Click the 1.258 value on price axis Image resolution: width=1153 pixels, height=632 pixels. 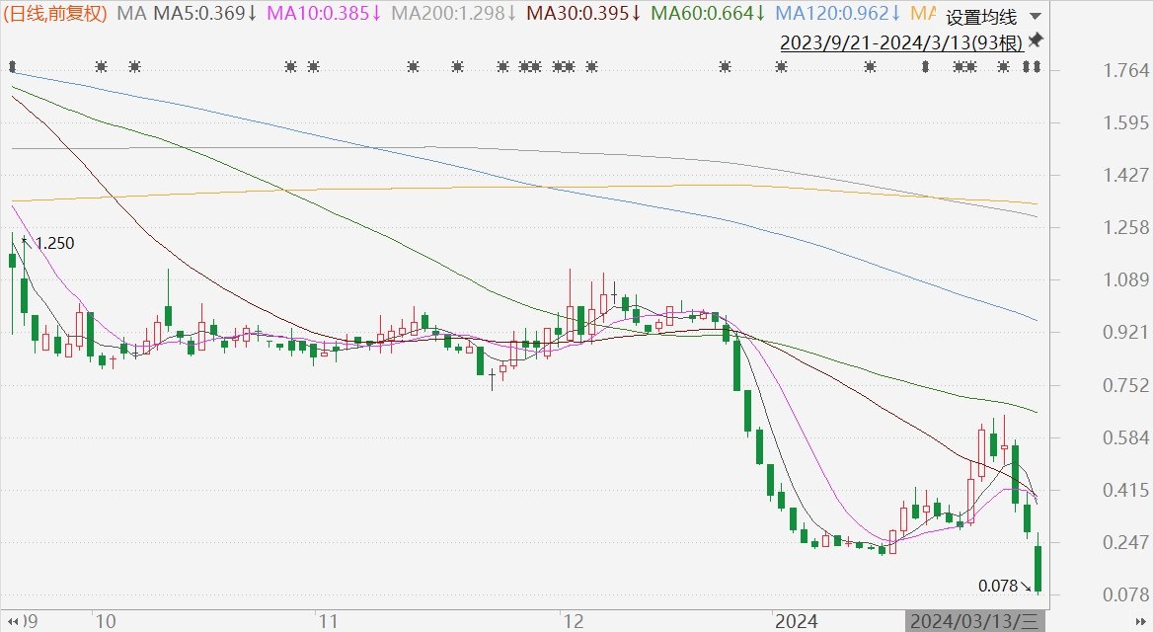(1125, 227)
